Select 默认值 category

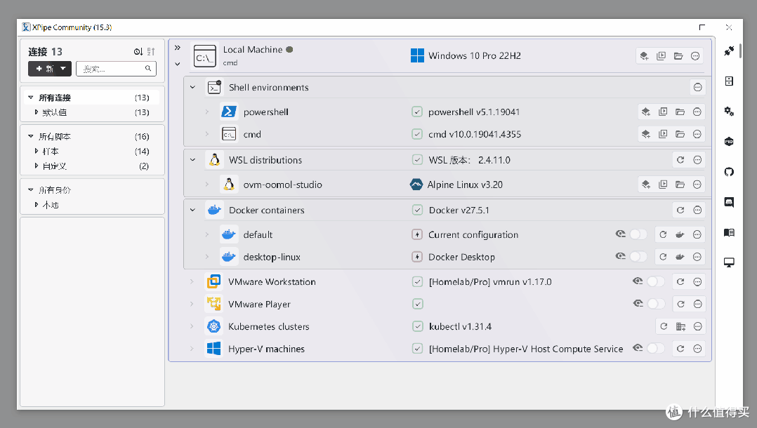pyautogui.click(x=92, y=112)
